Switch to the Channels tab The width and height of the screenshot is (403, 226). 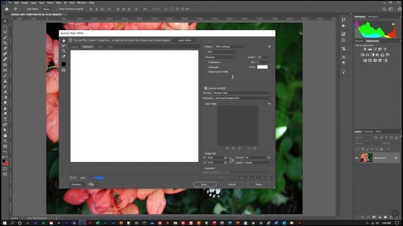tap(368, 132)
